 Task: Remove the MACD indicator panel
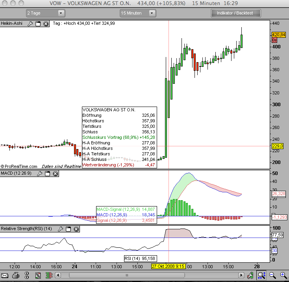click(x=55, y=173)
